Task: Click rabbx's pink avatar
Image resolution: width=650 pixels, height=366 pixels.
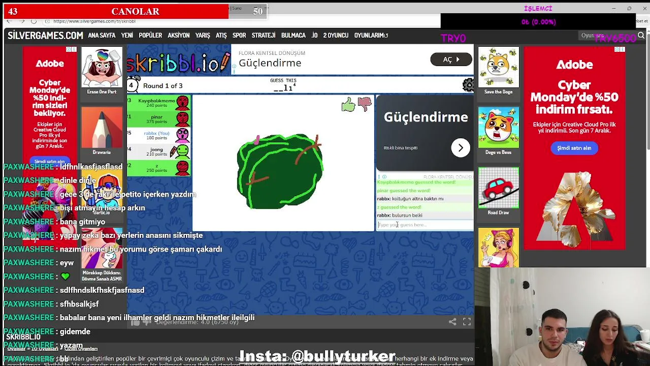Action: click(x=182, y=135)
